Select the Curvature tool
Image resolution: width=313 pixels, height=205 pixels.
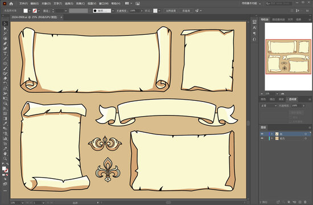pos(5,48)
